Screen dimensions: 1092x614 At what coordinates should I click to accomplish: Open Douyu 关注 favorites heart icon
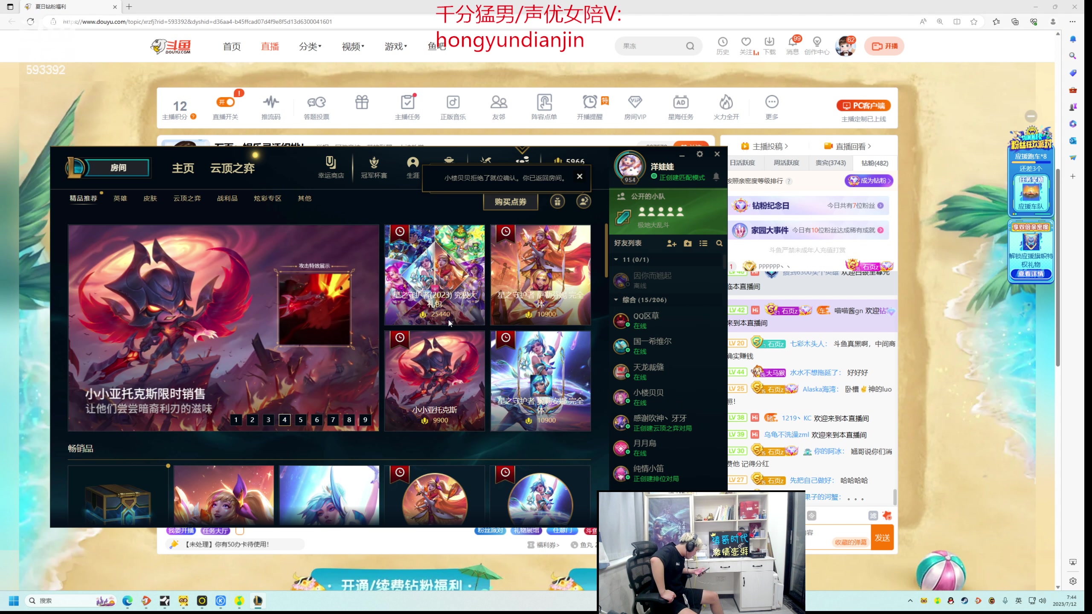pos(746,46)
